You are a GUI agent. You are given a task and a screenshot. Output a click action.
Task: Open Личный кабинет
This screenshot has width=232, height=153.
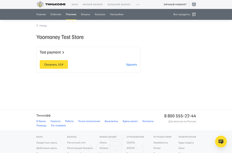(175, 5)
